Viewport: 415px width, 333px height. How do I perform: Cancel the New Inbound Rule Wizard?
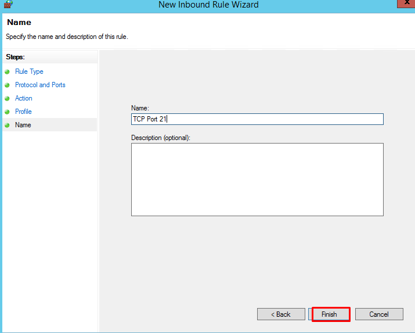379,314
